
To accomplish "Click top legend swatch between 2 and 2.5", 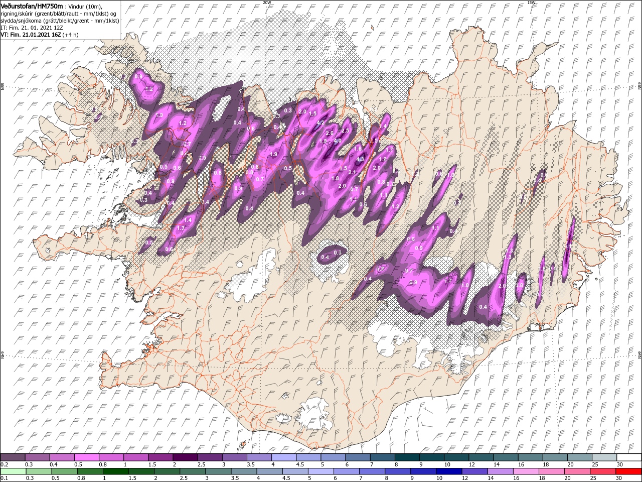I will click(x=185, y=457).
